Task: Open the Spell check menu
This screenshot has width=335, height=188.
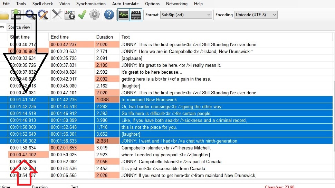Action: (x=42, y=4)
